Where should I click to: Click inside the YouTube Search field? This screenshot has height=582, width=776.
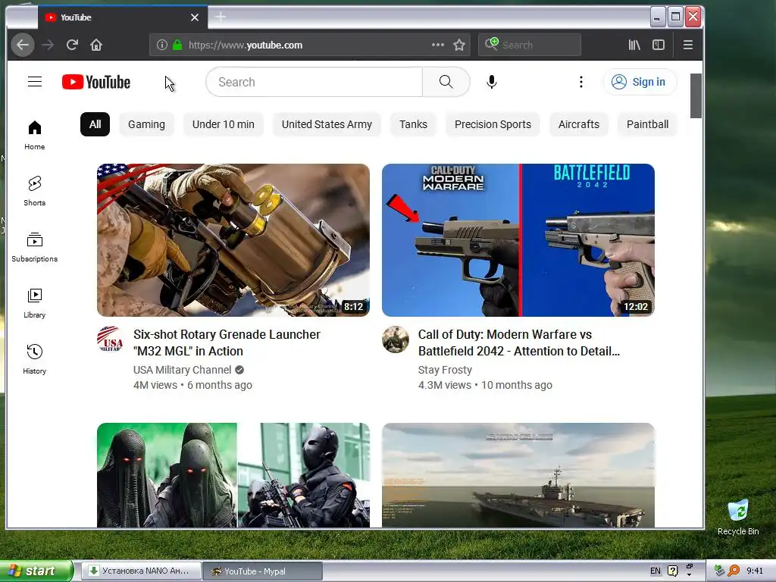coord(314,82)
